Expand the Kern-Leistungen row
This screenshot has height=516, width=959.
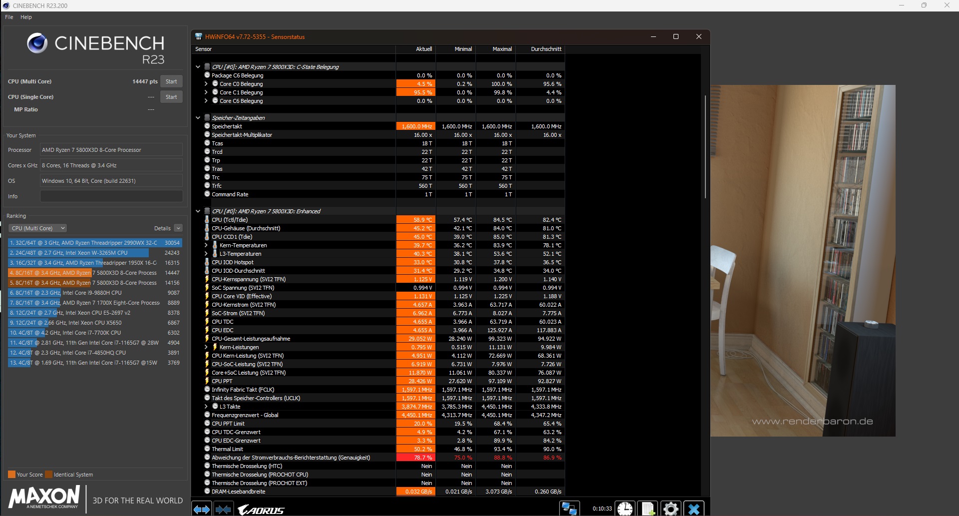click(206, 347)
